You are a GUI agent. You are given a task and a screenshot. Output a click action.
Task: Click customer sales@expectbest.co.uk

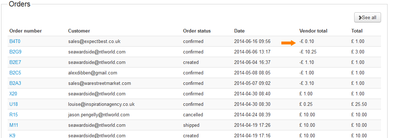[x=94, y=42]
